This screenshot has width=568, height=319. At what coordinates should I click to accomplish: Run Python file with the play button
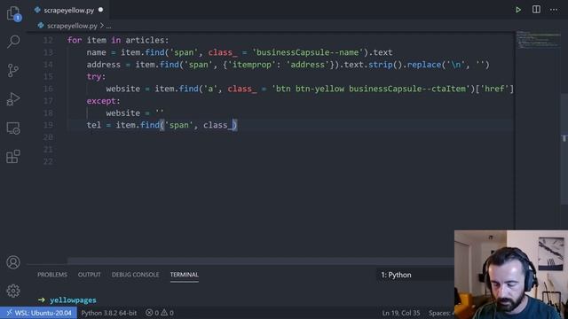pos(518,10)
